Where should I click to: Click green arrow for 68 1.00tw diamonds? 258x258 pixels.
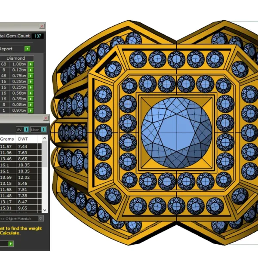(x=31, y=64)
